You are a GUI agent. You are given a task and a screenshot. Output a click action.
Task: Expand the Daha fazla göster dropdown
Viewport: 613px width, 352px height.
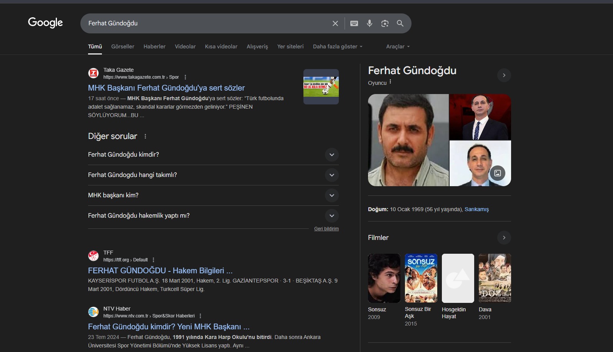[338, 46]
